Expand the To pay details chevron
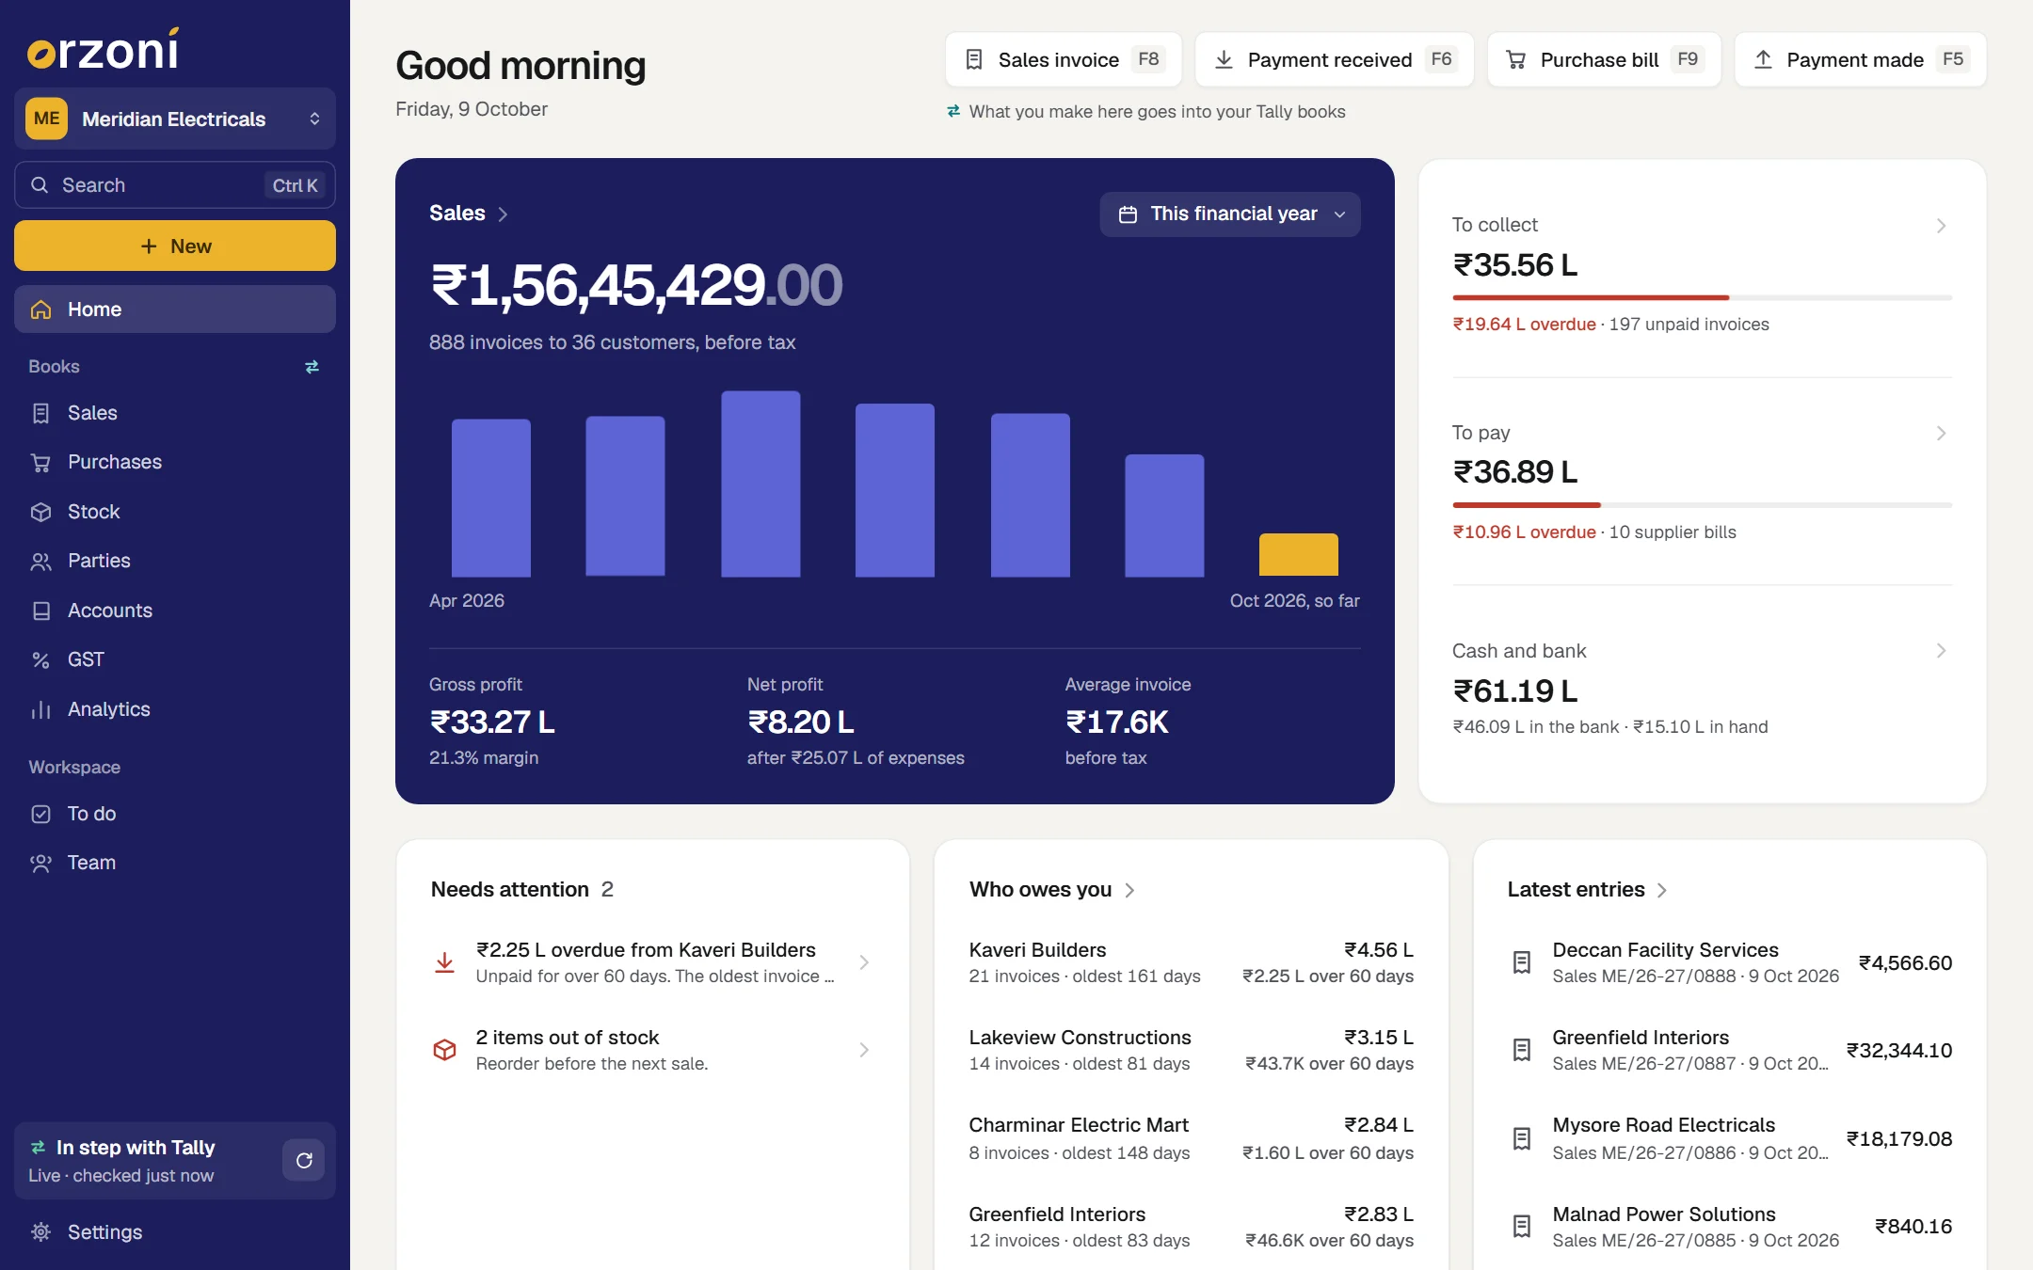 click(1941, 433)
